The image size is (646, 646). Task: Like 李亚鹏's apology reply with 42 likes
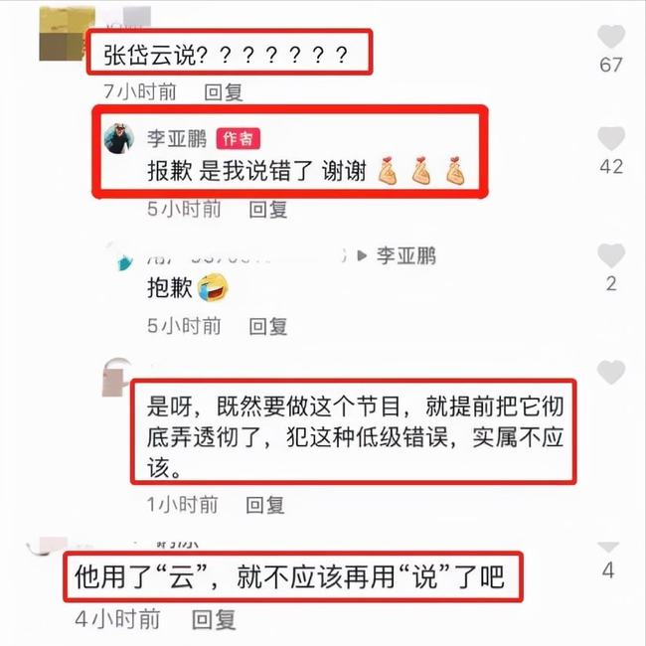click(x=611, y=138)
